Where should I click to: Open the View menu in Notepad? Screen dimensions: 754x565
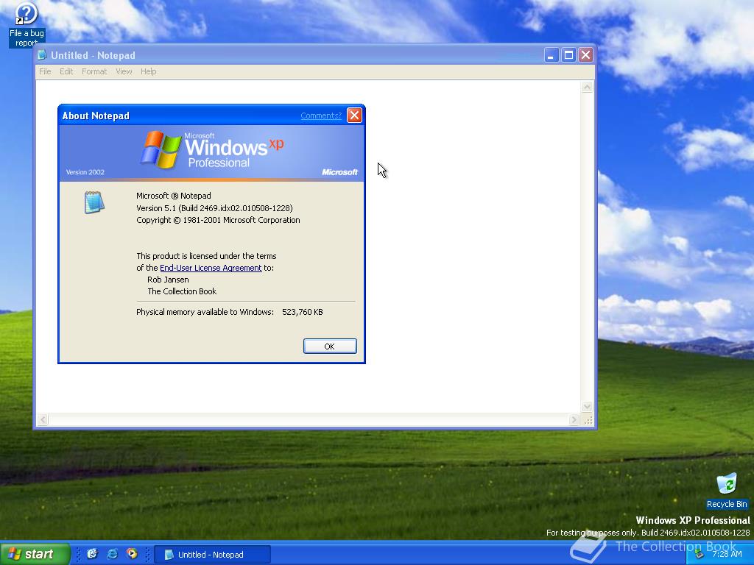[124, 71]
